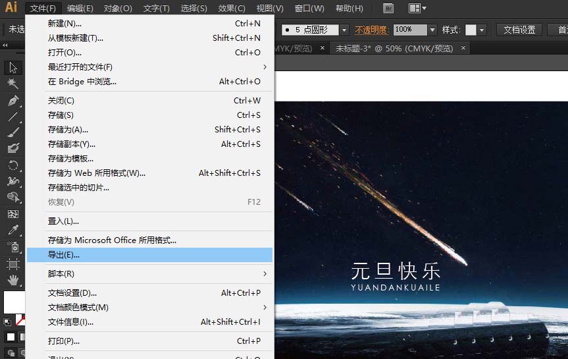Choose 在 Bridge 中浏览... entry
568x359 pixels.
click(x=149, y=82)
